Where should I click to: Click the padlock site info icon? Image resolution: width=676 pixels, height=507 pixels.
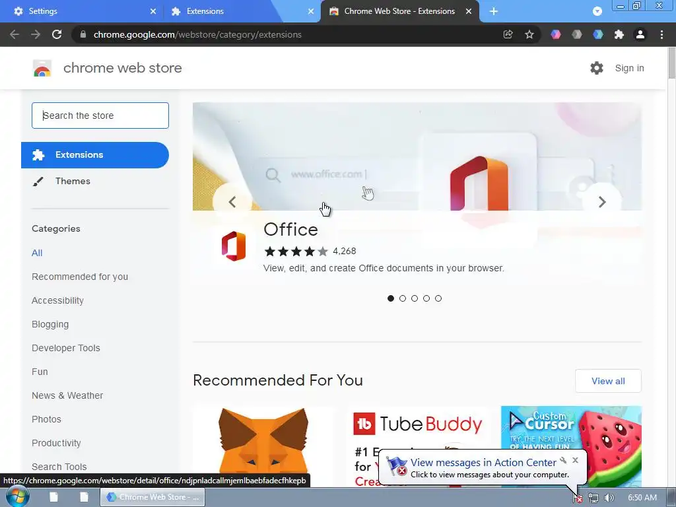[x=83, y=34]
